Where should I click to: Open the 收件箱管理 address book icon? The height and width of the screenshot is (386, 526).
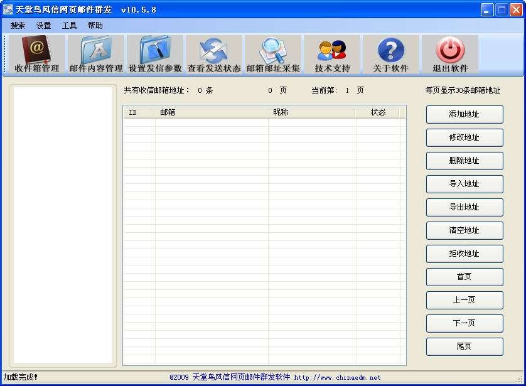tap(37, 55)
